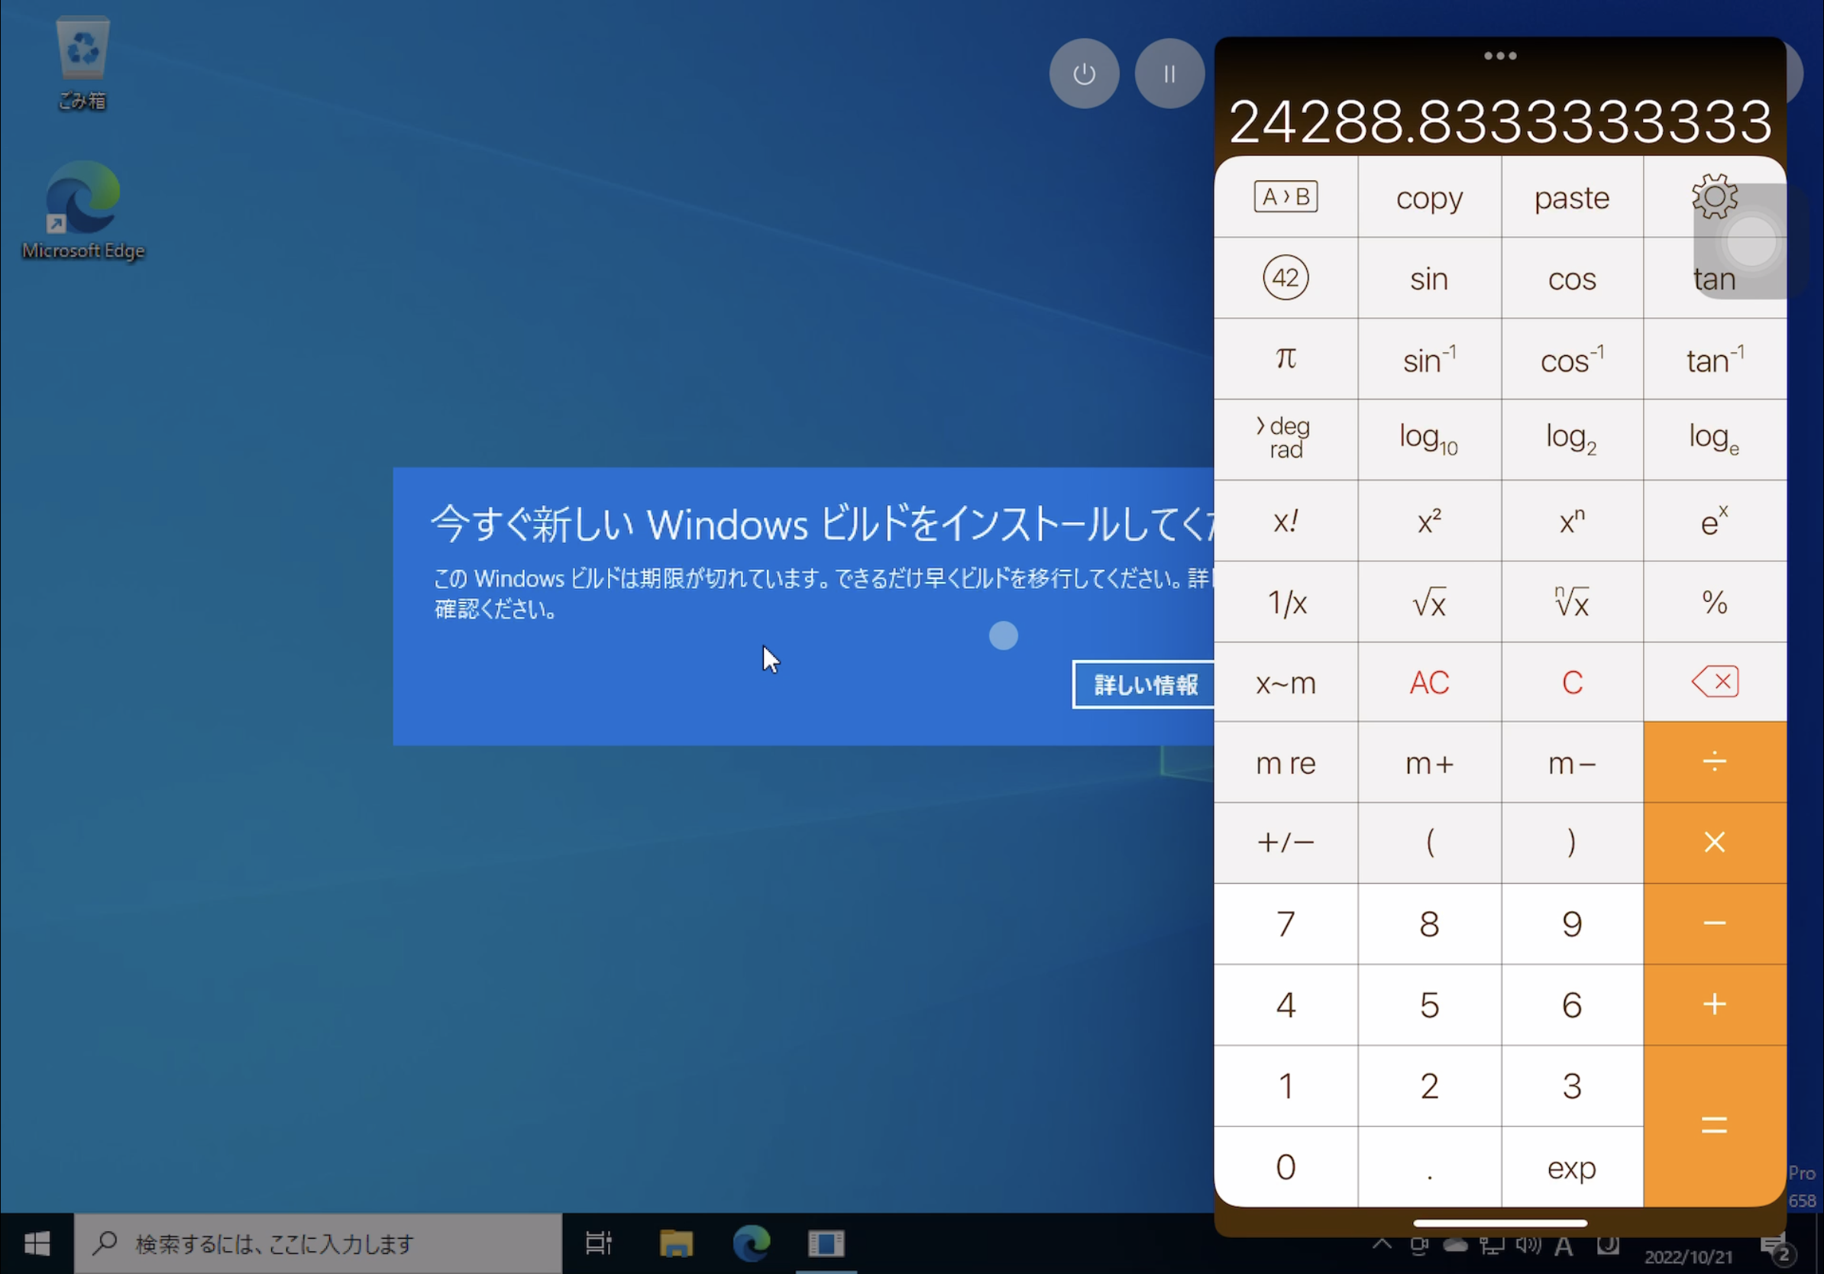
Task: Tap the circled 42 button
Action: click(1286, 277)
